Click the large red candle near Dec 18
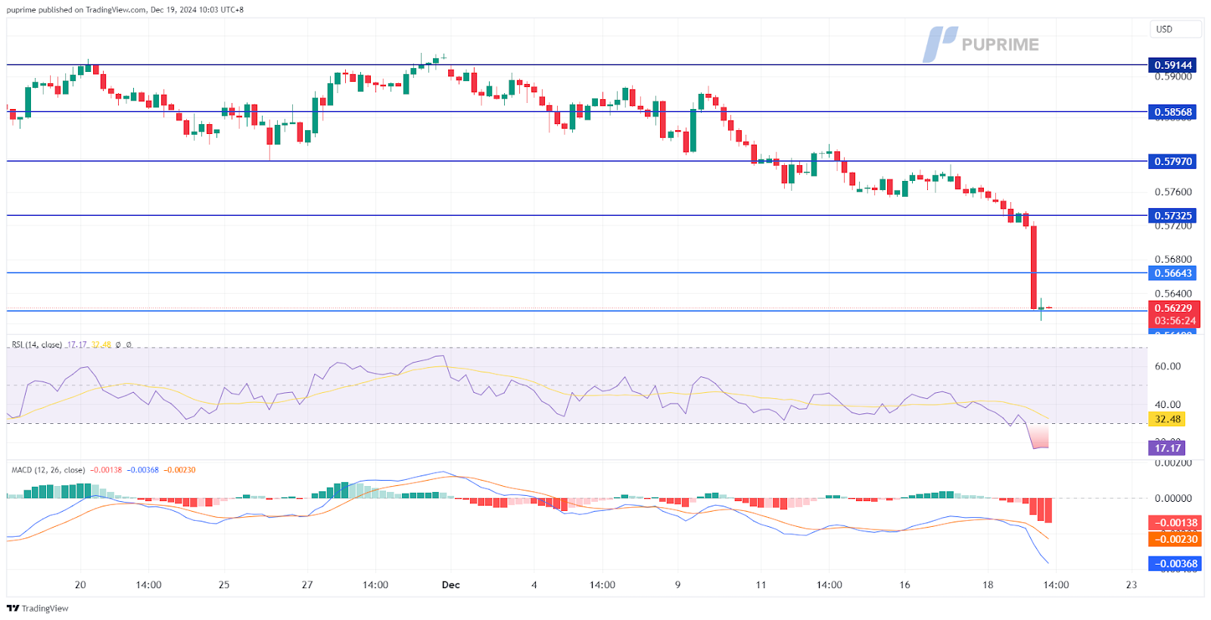 pos(1034,267)
